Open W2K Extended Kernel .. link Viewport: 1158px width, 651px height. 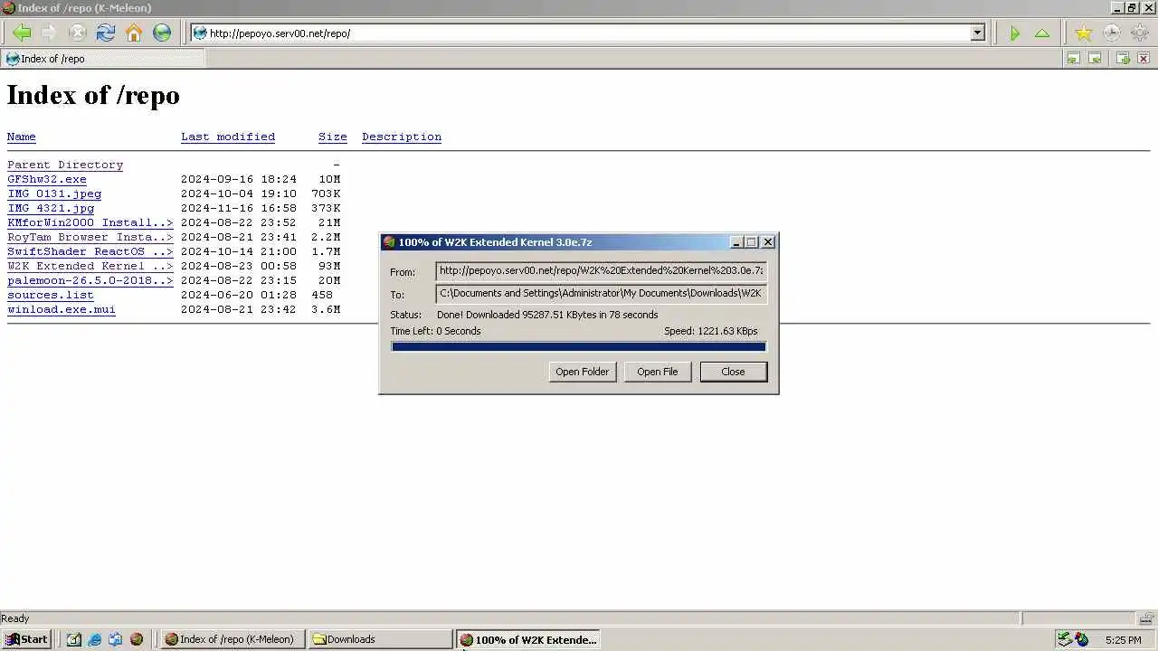pos(90,267)
